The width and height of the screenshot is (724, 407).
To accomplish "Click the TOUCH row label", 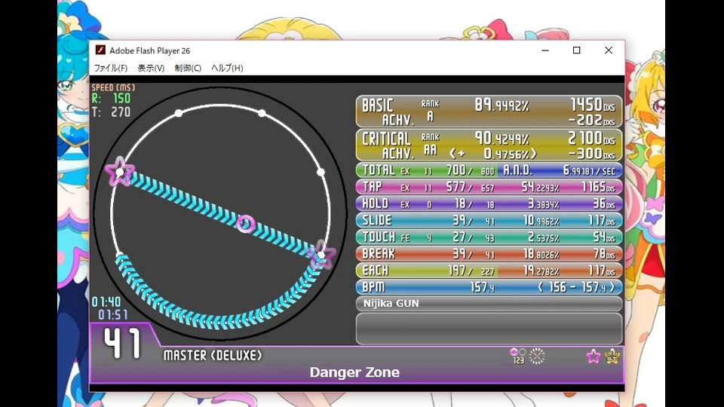I will [379, 237].
